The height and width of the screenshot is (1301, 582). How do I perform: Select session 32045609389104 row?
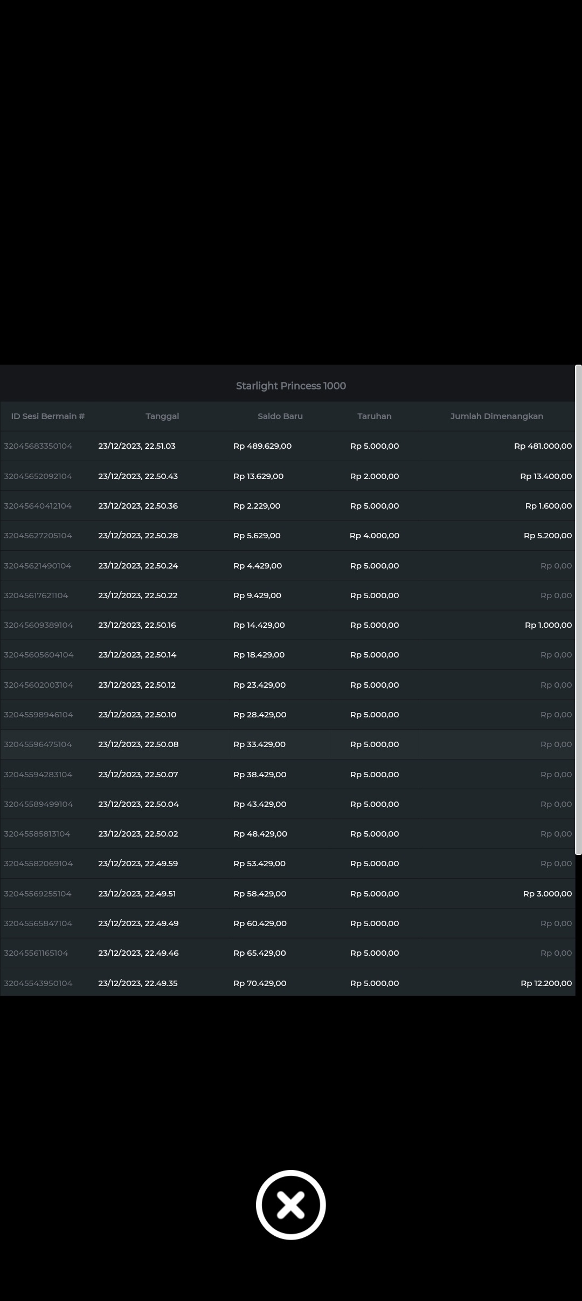click(x=38, y=625)
